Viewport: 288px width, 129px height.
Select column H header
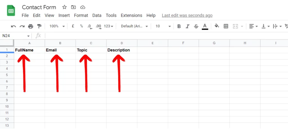click(245, 43)
